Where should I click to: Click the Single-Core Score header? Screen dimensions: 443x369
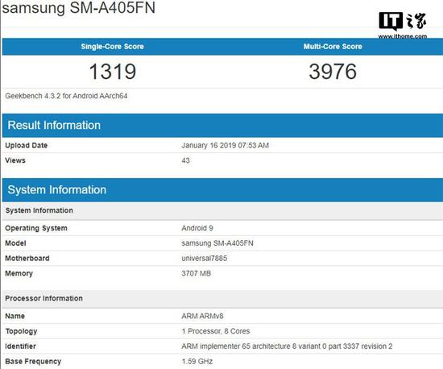pos(113,47)
